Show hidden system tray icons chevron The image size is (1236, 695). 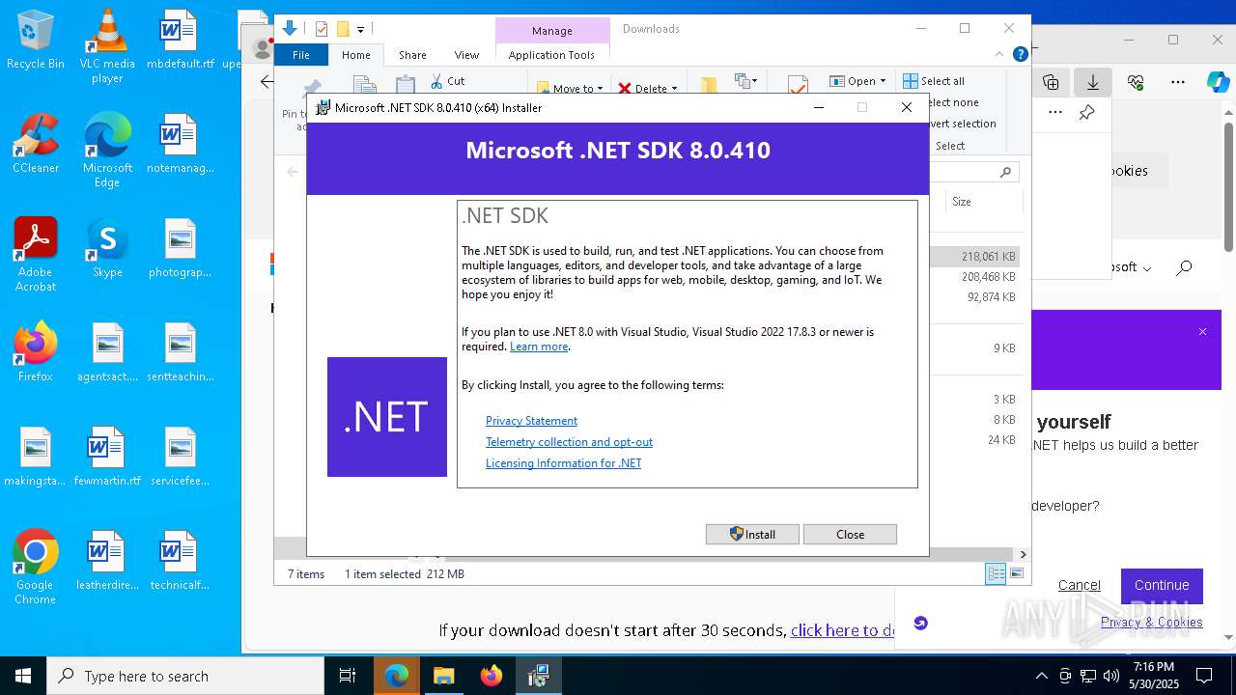(x=1041, y=676)
